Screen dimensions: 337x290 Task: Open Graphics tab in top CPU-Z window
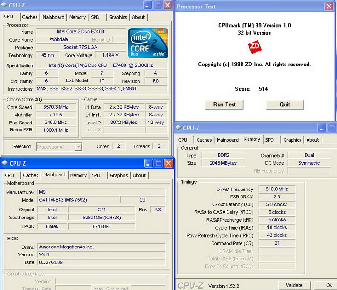click(x=118, y=17)
